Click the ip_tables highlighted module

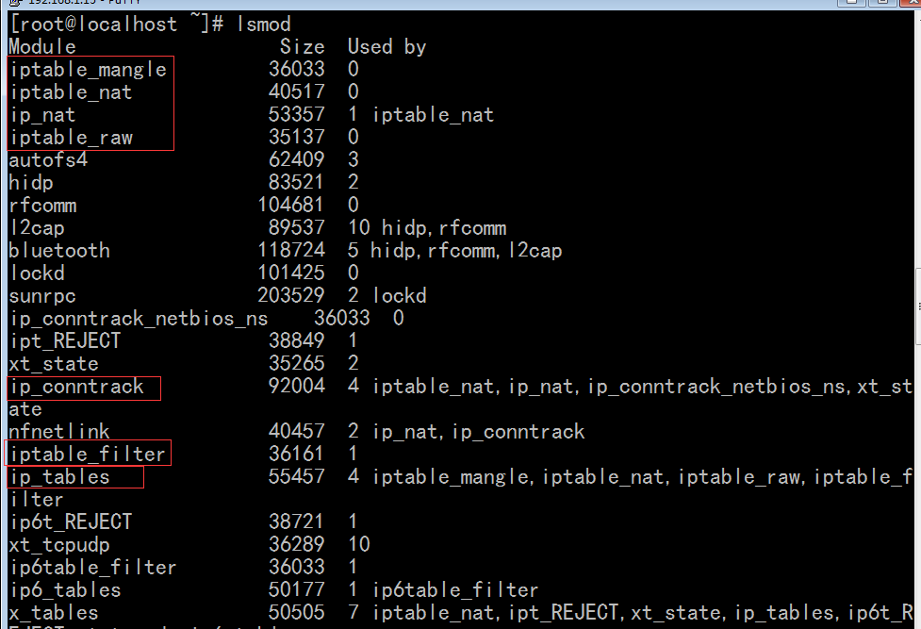[60, 477]
